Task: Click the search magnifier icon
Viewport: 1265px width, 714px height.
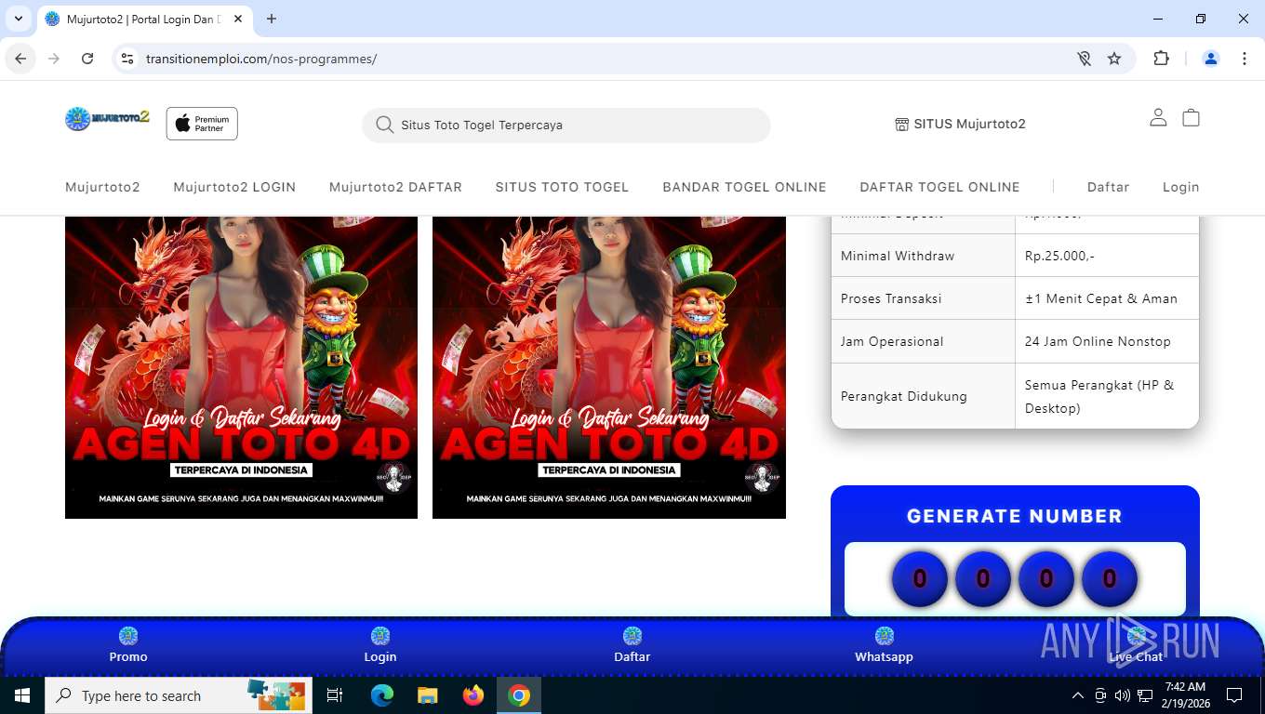Action: pyautogui.click(x=384, y=125)
